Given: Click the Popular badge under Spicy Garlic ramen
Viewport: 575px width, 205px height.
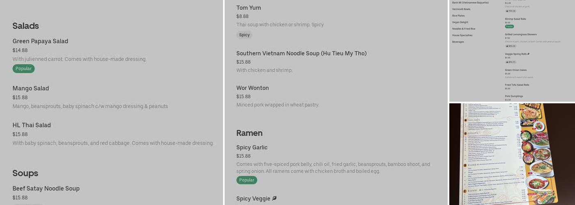Looking at the screenshot, I should pos(246,180).
